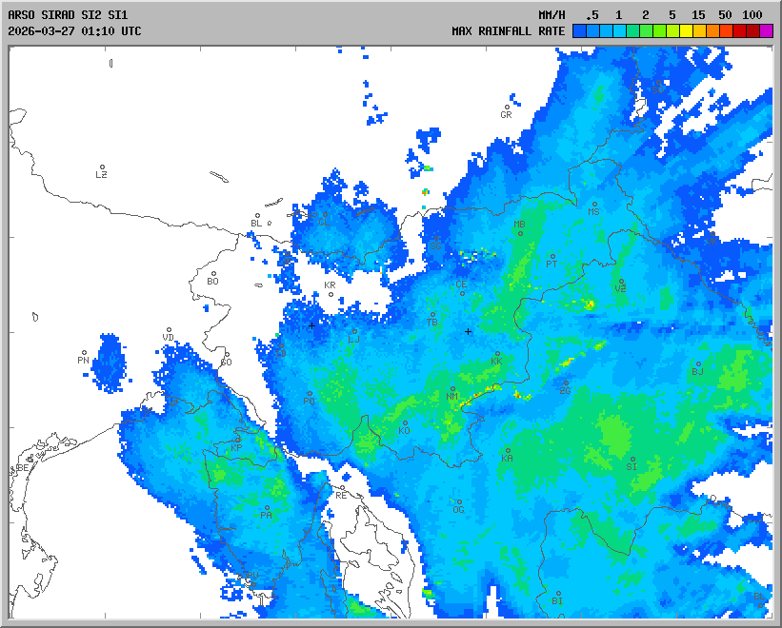Viewport: 782px width, 628px height.
Task: Click the dark red legend swatch under 100
Action: [x=752, y=30]
